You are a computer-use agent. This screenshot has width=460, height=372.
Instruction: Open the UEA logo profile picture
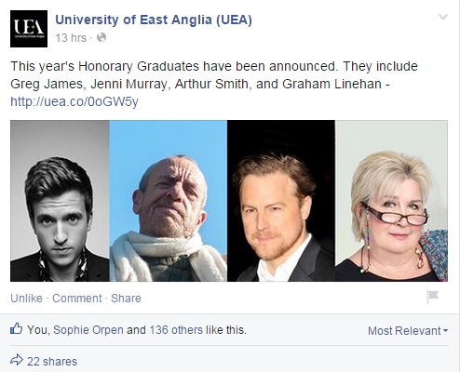coord(29,29)
